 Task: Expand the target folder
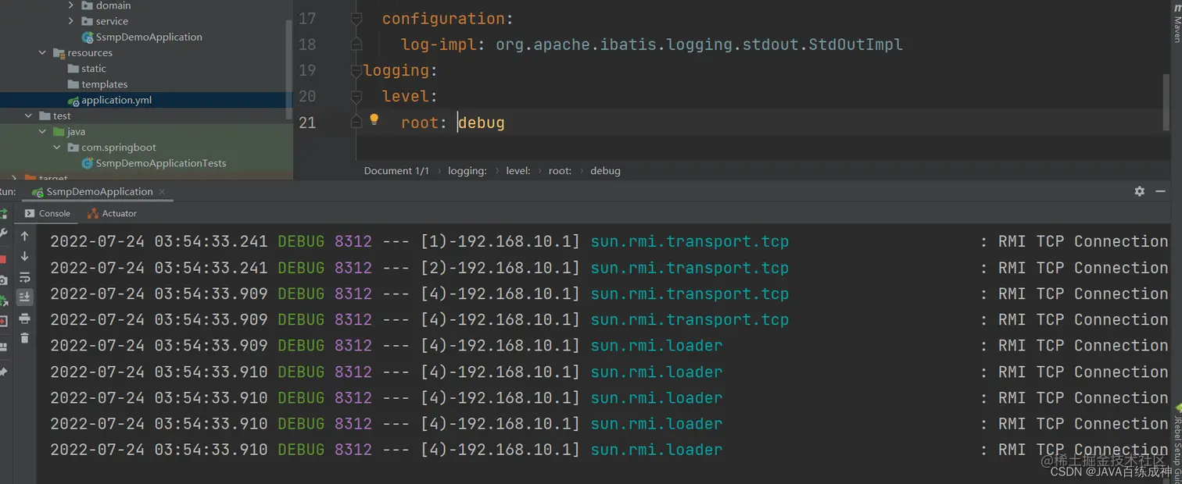15,178
